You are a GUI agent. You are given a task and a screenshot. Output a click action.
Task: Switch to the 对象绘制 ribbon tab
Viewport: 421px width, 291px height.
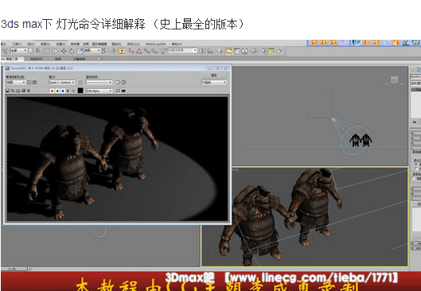tap(80, 59)
